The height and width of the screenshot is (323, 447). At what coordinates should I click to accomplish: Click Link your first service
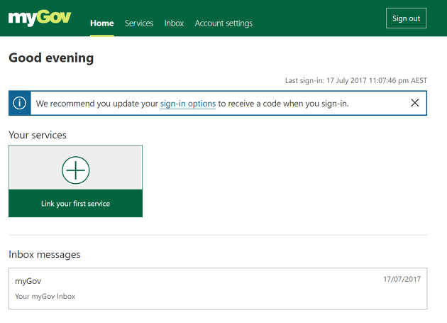point(75,204)
